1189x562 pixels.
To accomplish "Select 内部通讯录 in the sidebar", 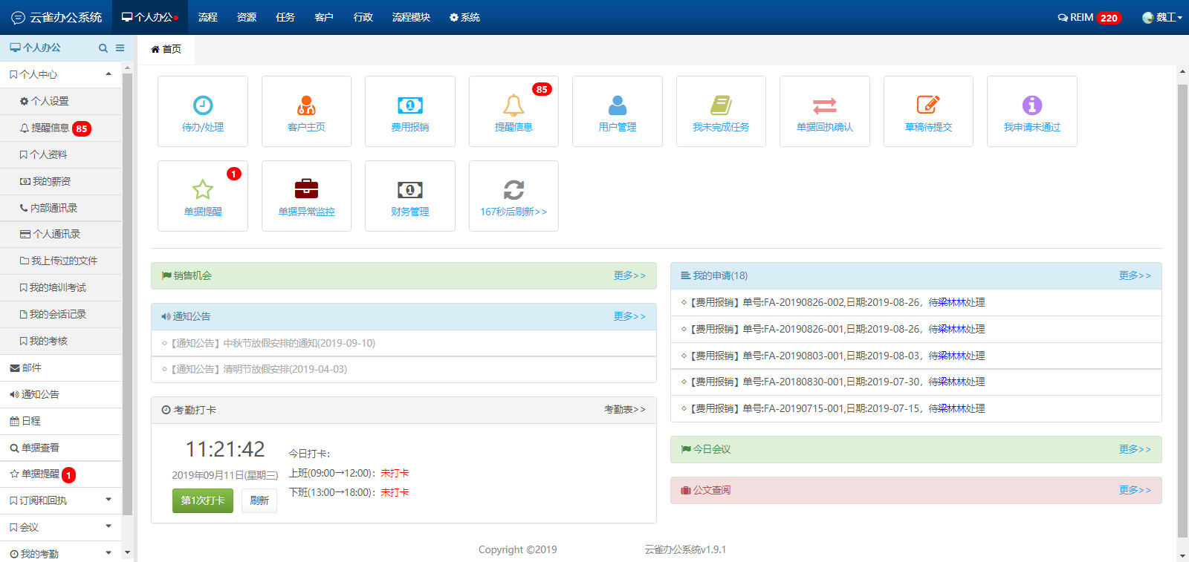I will click(54, 208).
